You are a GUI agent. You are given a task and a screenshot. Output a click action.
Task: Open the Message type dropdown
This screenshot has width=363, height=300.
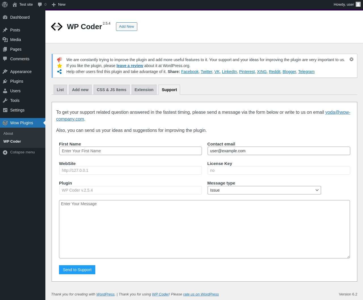(x=264, y=190)
